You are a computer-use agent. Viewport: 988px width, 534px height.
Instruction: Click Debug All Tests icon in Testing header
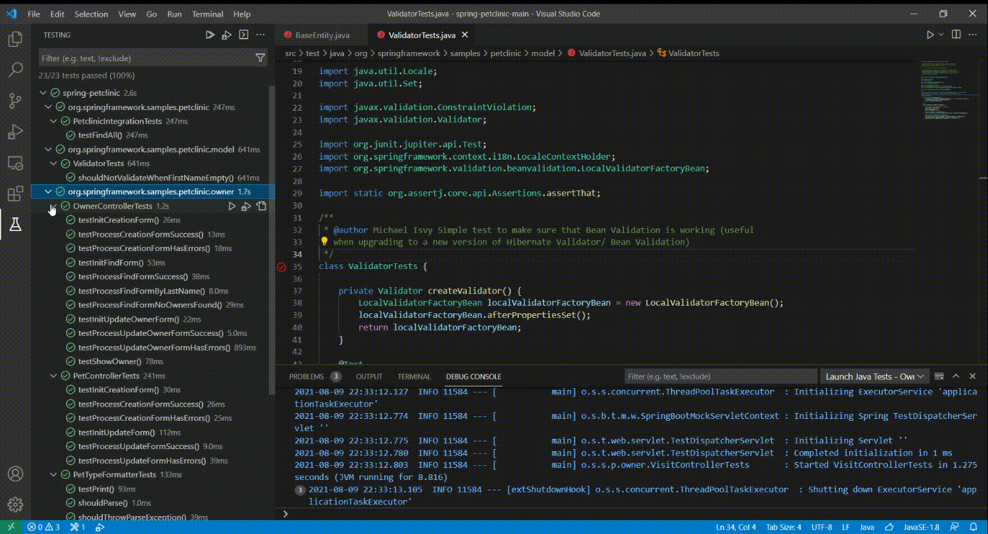click(226, 35)
